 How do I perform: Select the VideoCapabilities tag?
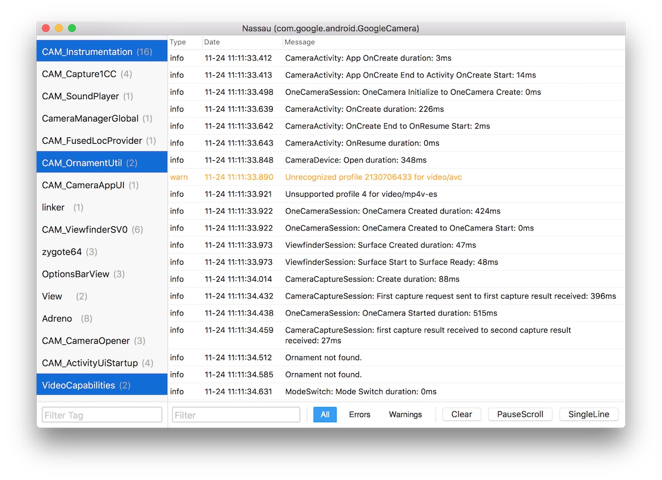(102, 385)
